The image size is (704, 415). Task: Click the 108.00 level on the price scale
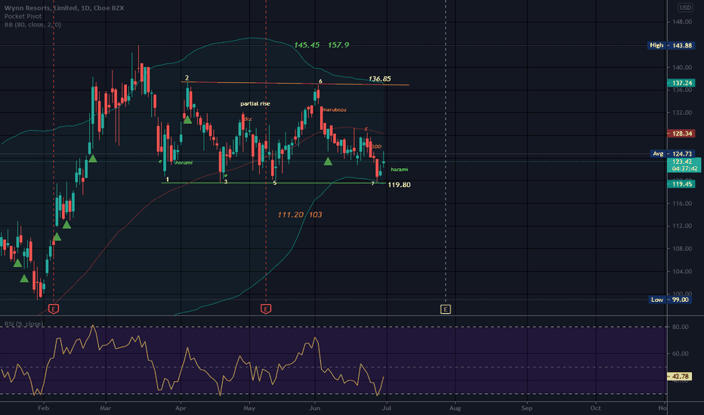(681, 248)
